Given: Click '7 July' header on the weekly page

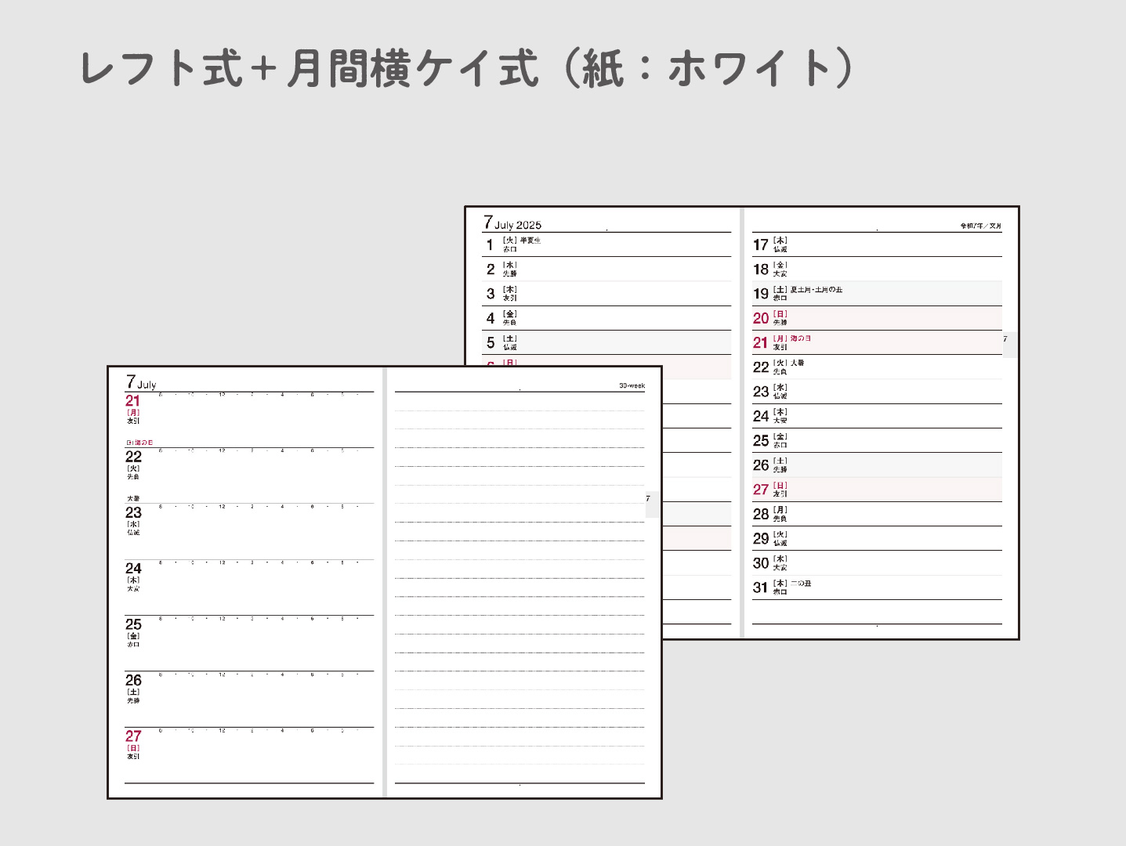Looking at the screenshot, I should [141, 382].
